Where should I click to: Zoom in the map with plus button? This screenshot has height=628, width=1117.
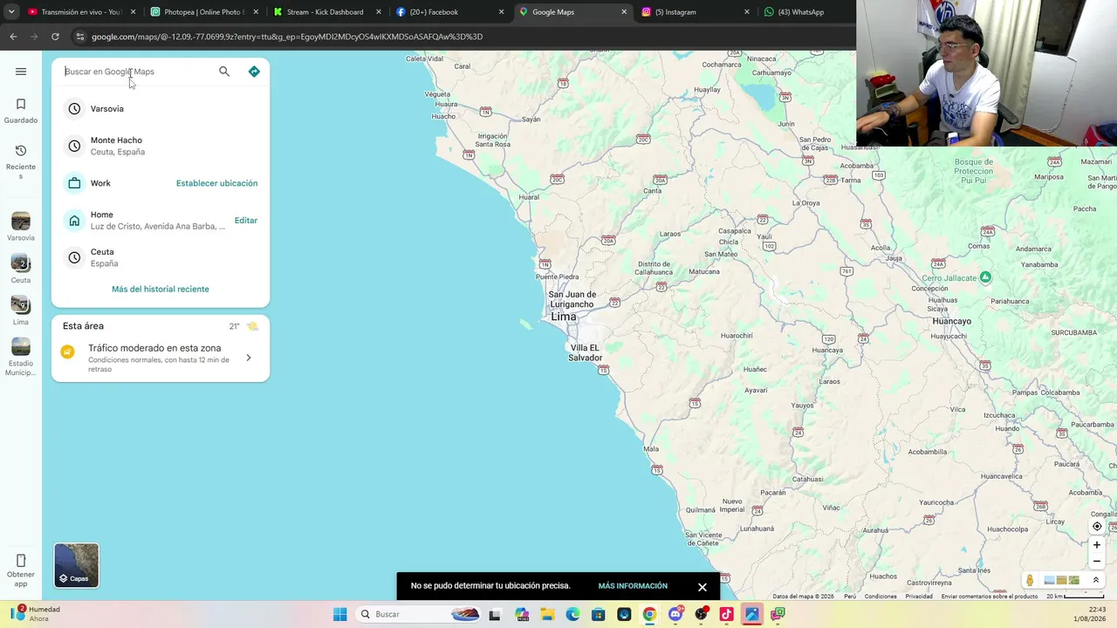click(1097, 545)
